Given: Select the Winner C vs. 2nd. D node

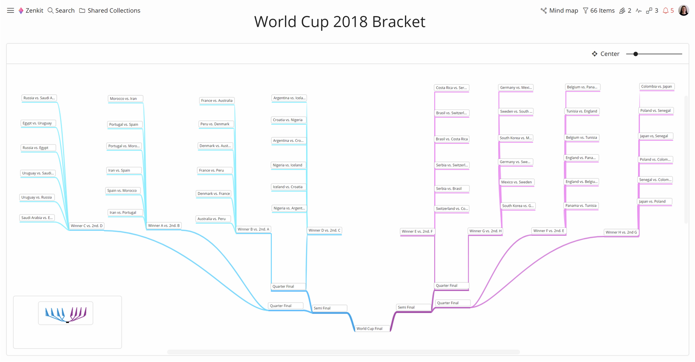Looking at the screenshot, I should click(x=87, y=226).
